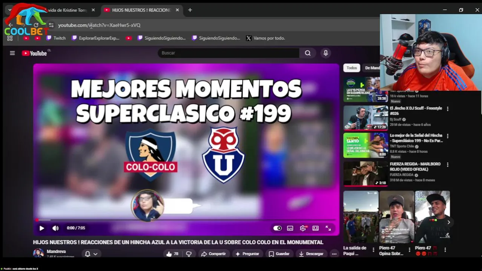Open menu for Fuerza Regida video

tap(448, 164)
